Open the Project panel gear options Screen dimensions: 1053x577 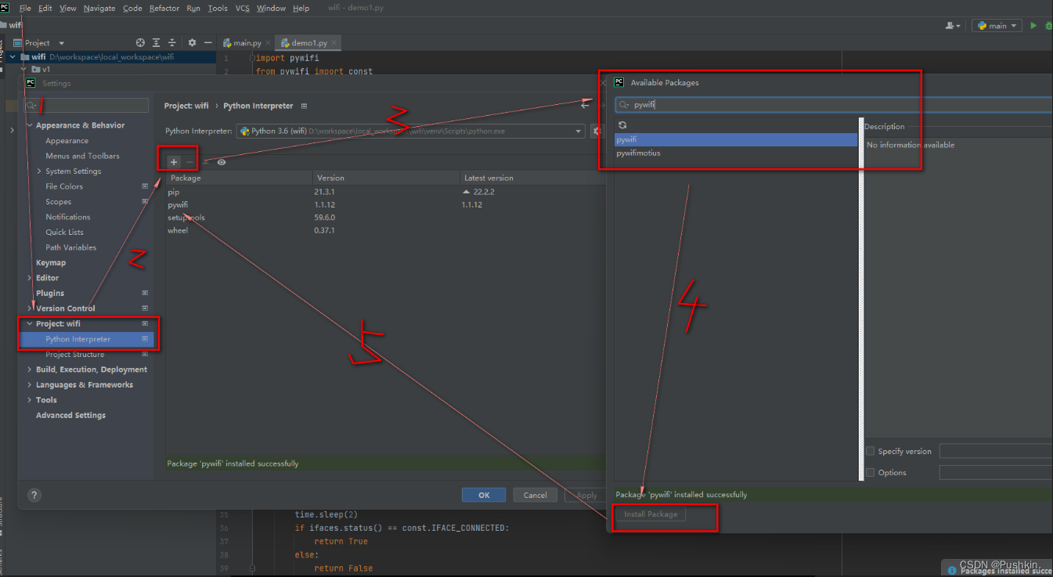(192, 43)
